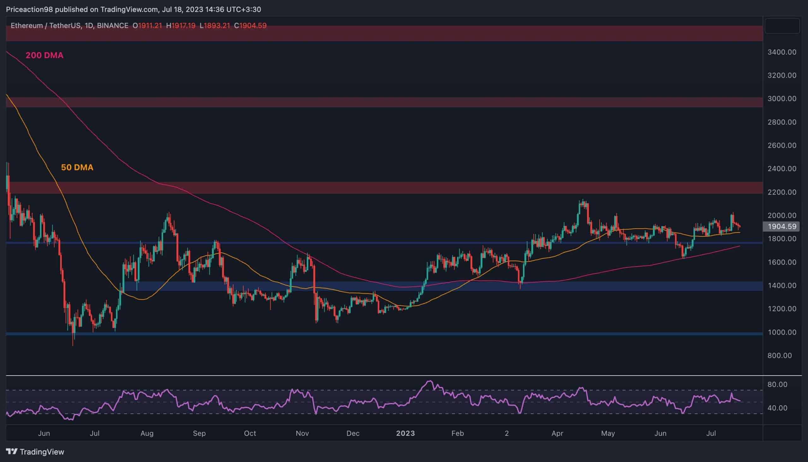808x462 pixels.
Task: Click the Sep label on time axis
Action: pos(199,434)
